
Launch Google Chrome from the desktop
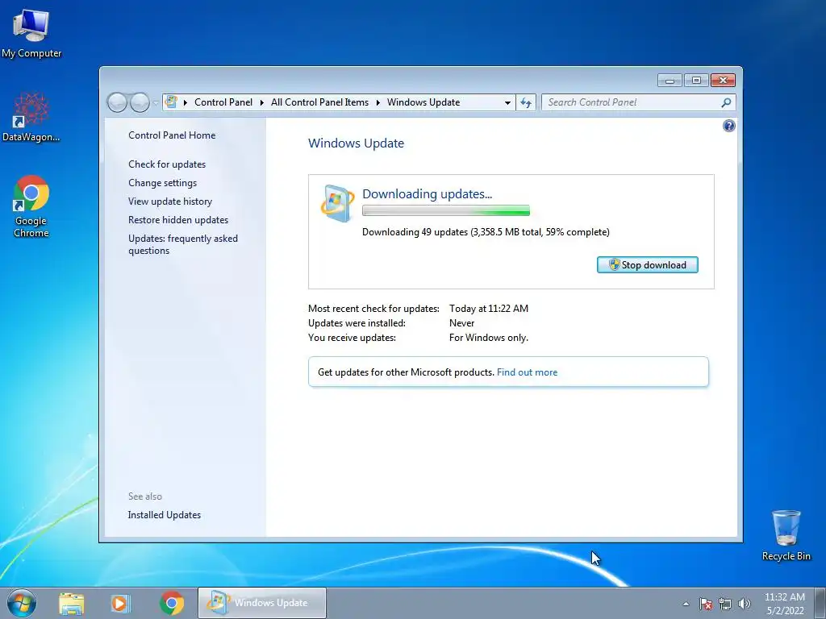tap(31, 206)
